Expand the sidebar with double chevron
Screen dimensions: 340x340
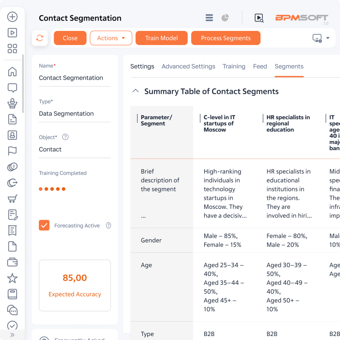12,335
